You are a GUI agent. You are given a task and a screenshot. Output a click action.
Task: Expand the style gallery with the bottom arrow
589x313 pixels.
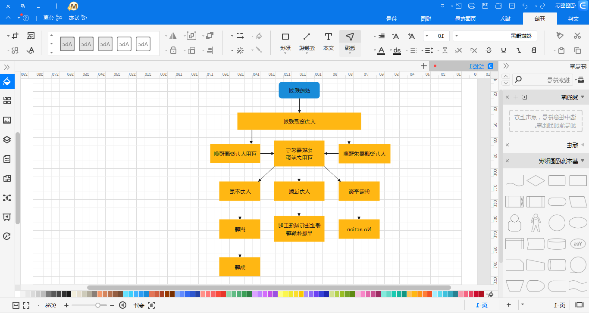click(x=51, y=52)
